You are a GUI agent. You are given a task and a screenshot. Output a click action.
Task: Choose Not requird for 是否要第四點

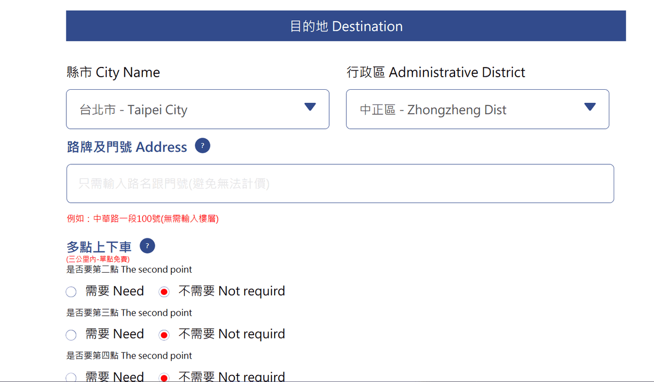point(164,377)
